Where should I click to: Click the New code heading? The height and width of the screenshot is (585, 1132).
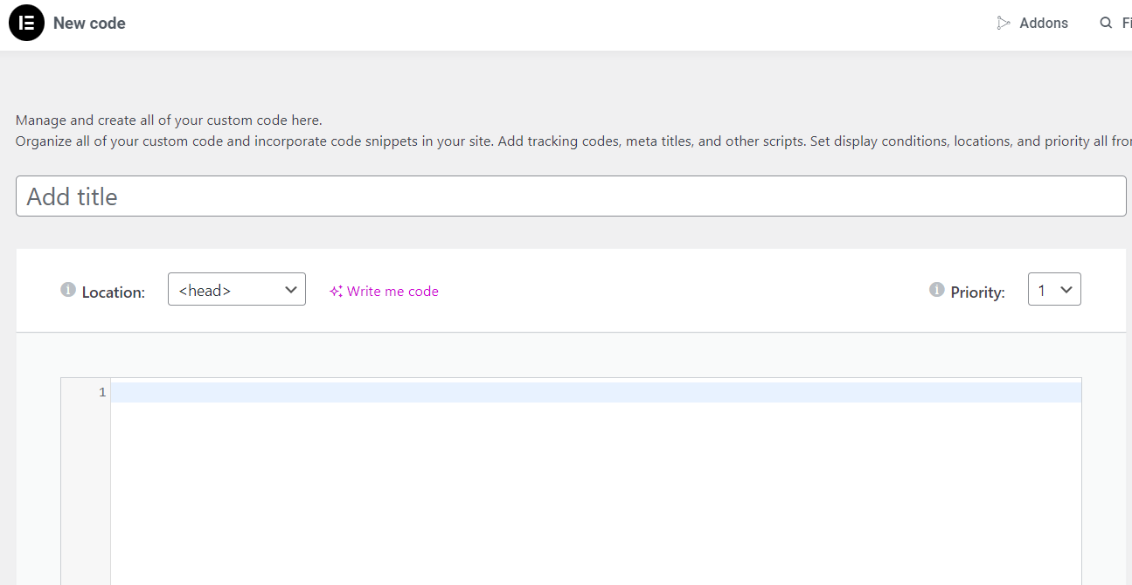tap(89, 24)
